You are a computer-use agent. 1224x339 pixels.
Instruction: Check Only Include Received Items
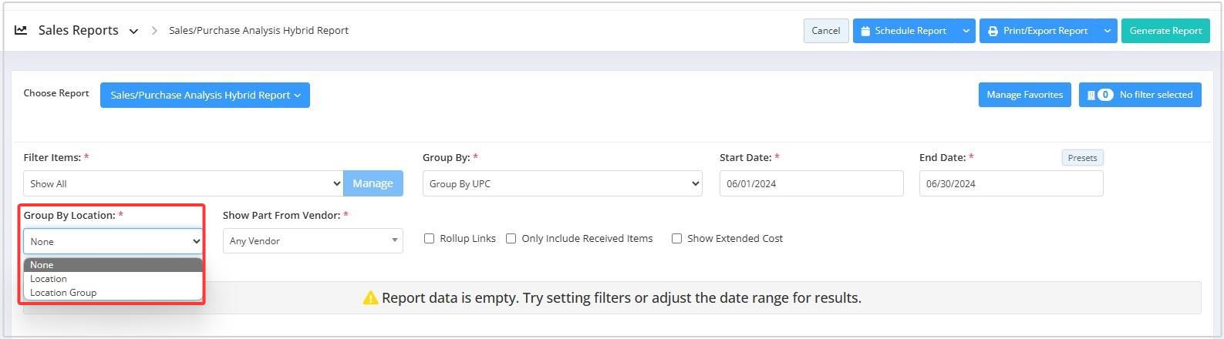point(511,239)
